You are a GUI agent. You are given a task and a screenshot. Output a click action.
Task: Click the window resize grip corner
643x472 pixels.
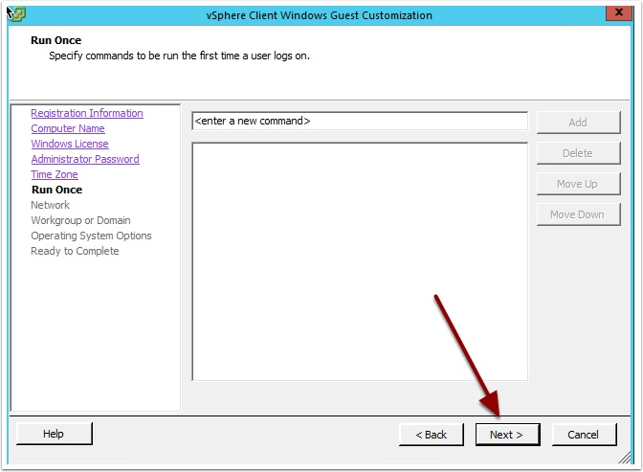coord(625,458)
